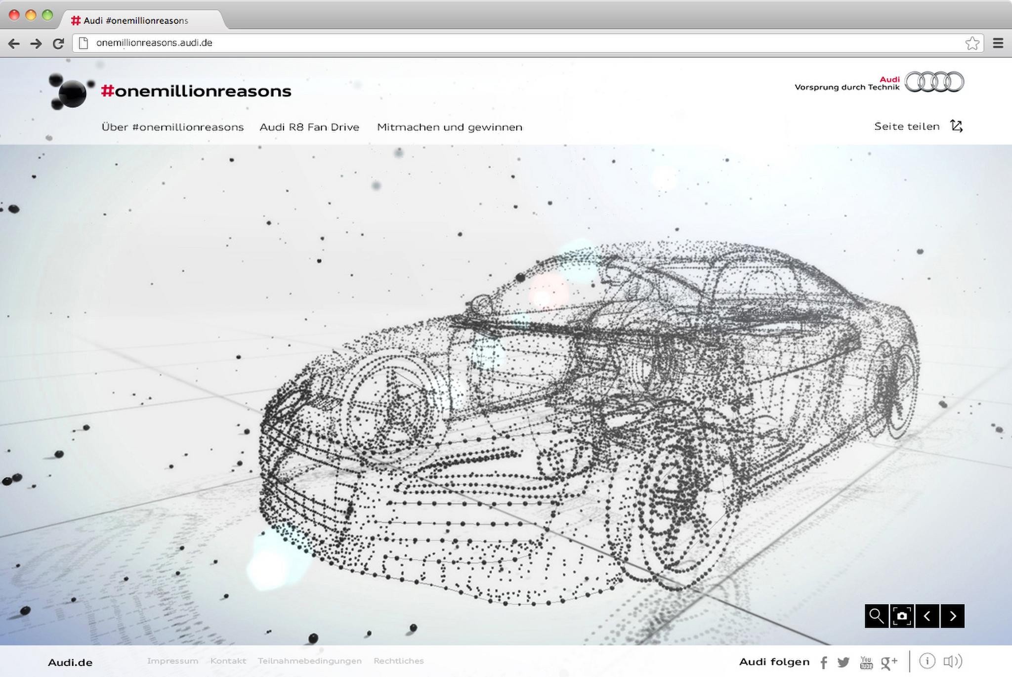Open Impressum footer link

[172, 661]
